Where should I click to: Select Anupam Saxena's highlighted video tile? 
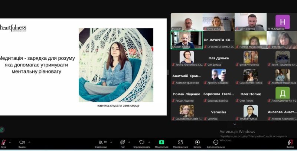(186, 40)
